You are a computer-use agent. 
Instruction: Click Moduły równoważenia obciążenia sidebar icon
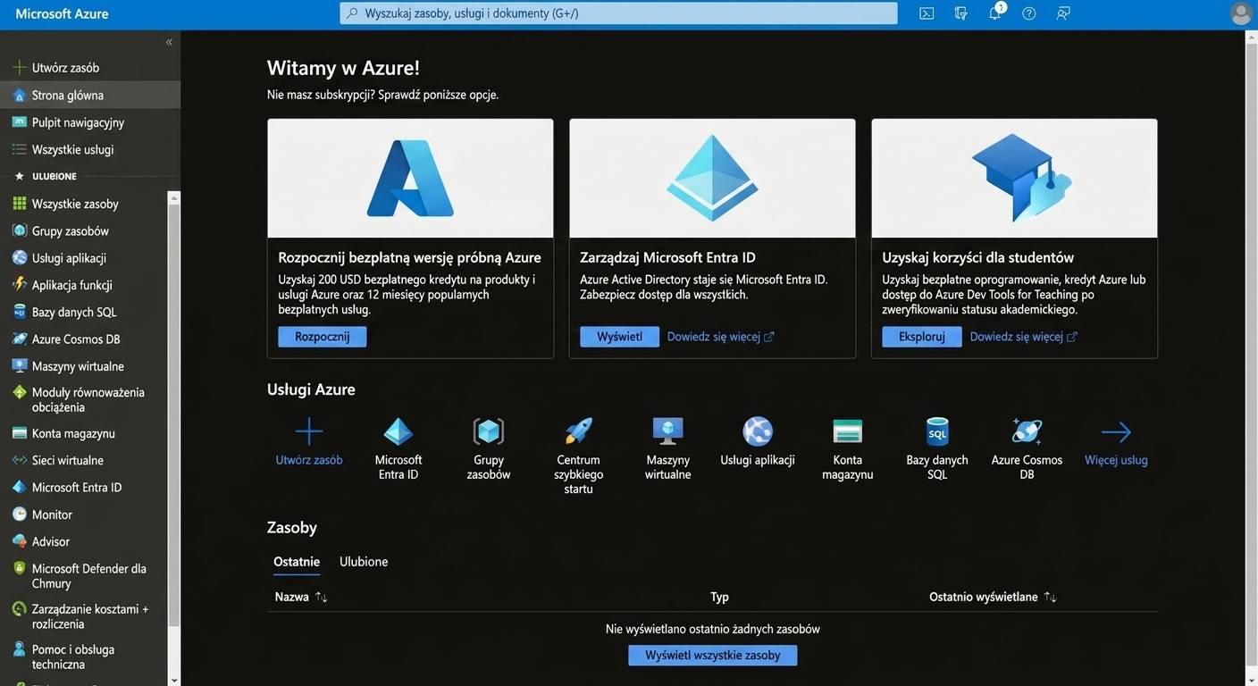[20, 392]
